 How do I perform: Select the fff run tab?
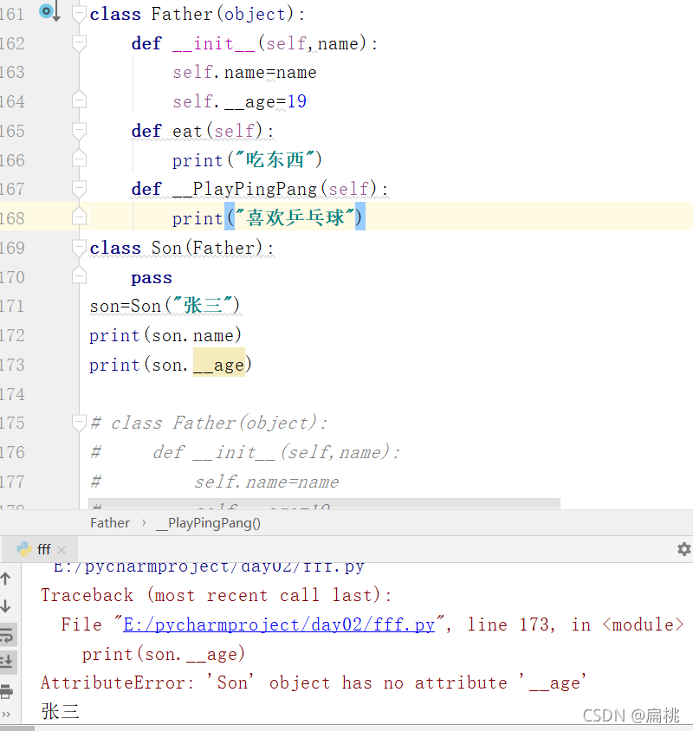click(x=43, y=549)
